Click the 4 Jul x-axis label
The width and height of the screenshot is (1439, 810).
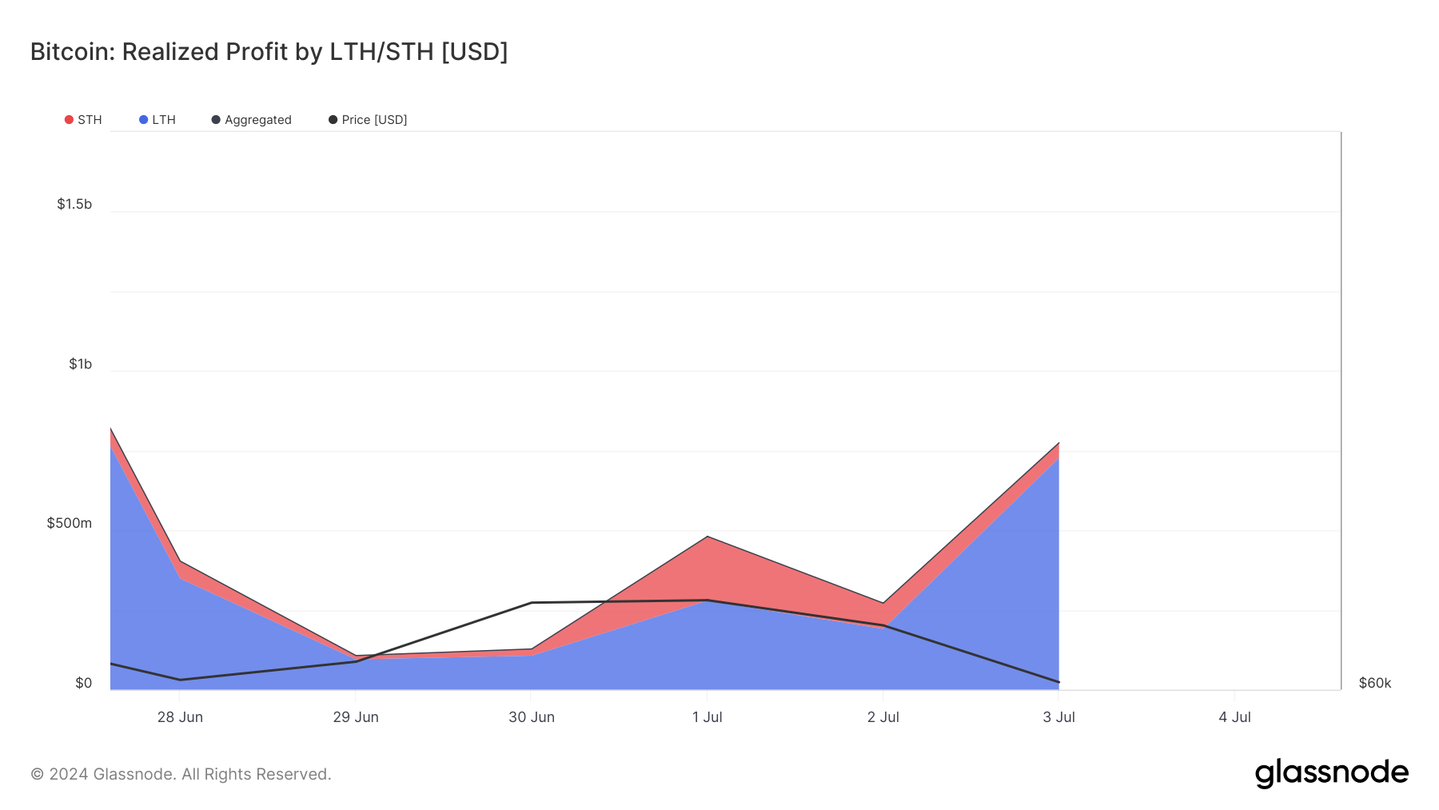coord(1235,717)
